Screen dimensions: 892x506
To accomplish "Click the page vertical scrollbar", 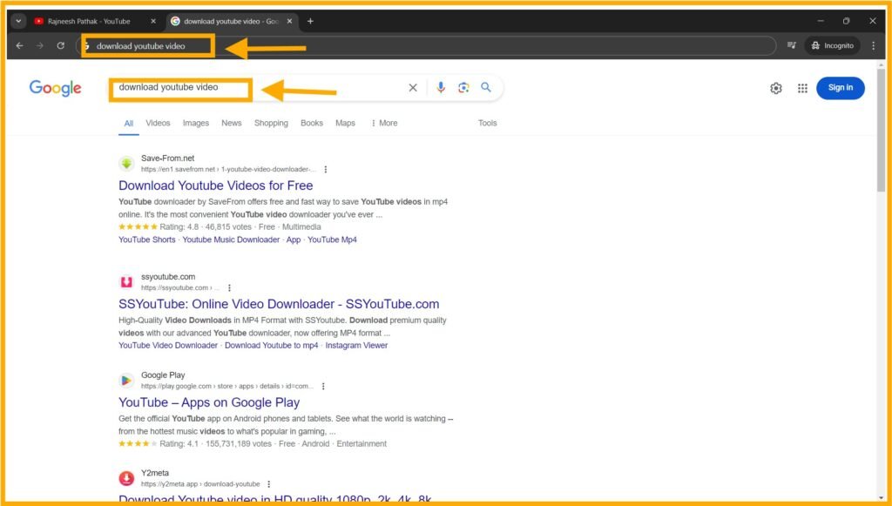I will (x=882, y=131).
